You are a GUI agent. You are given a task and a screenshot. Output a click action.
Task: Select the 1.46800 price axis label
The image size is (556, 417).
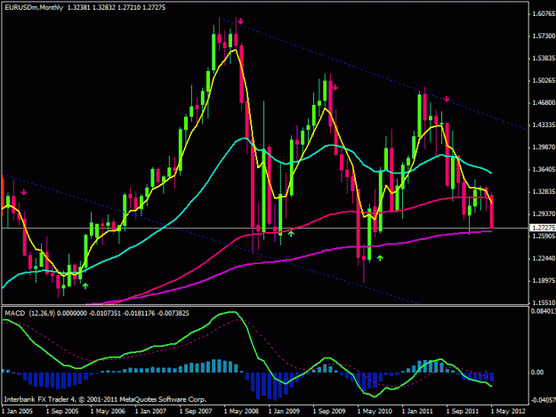click(x=544, y=103)
